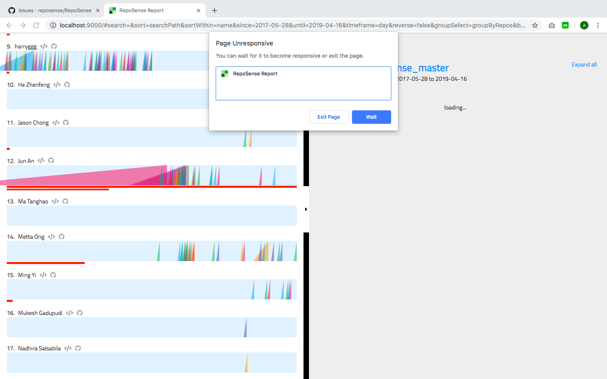607x379 pixels.
Task: Select the code panel icon for Metta Ong
Action: 51,237
